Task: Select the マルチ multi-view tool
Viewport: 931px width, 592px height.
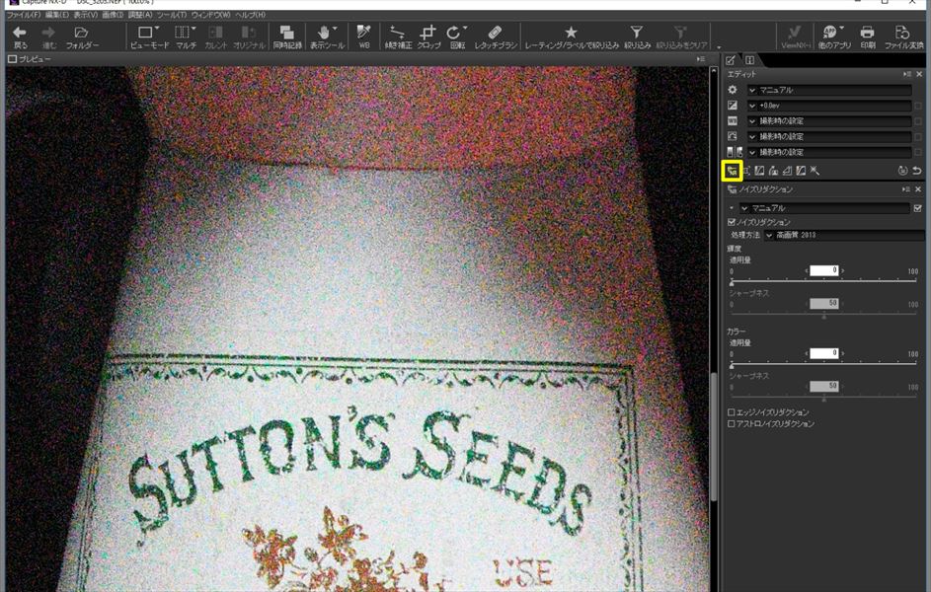Action: coord(186,37)
